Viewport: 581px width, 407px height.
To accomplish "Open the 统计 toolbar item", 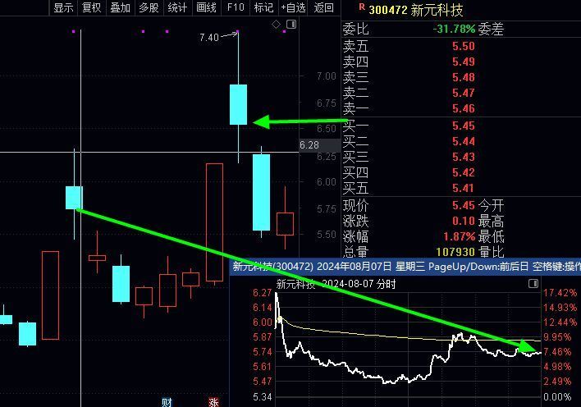I will click(x=177, y=7).
